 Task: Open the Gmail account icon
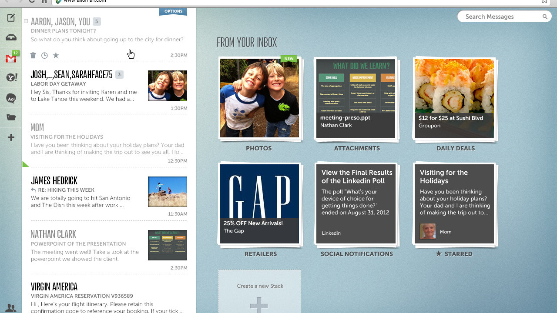(x=11, y=58)
